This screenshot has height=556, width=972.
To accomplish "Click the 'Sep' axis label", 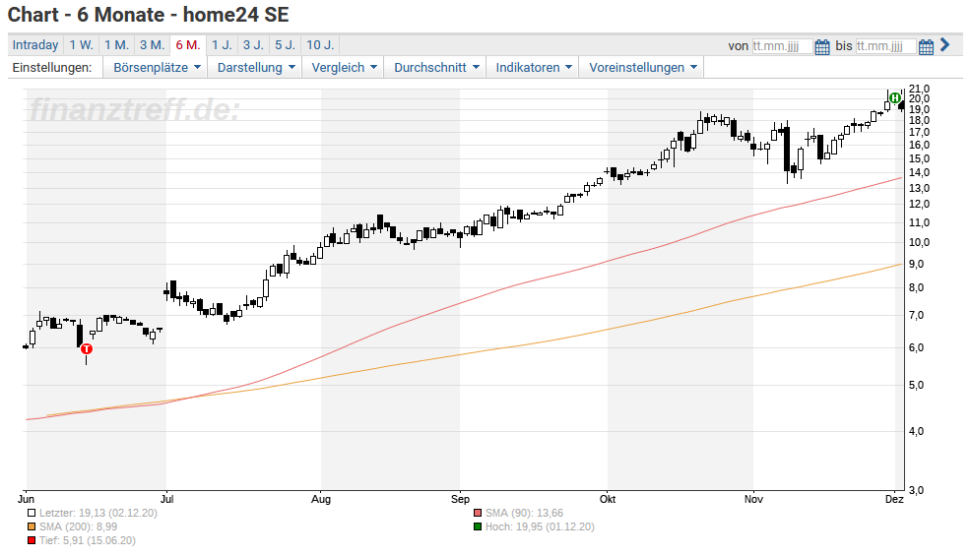I will (460, 499).
